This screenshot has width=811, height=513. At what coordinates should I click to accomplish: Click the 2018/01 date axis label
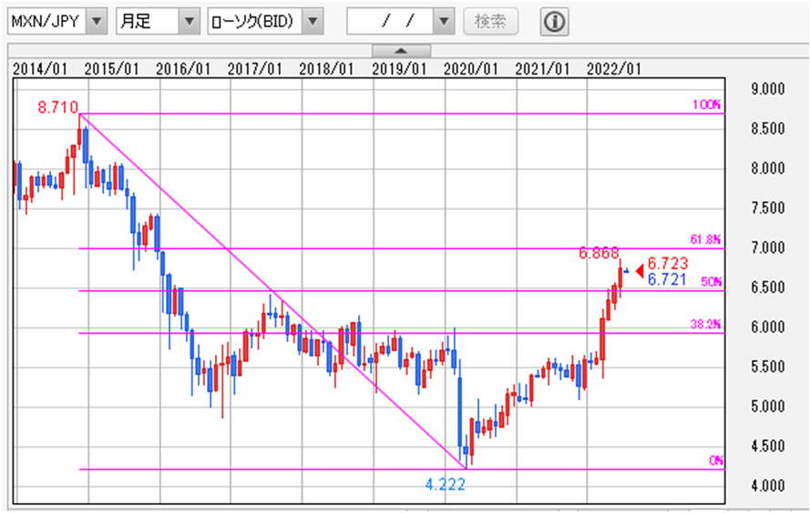click(x=326, y=69)
